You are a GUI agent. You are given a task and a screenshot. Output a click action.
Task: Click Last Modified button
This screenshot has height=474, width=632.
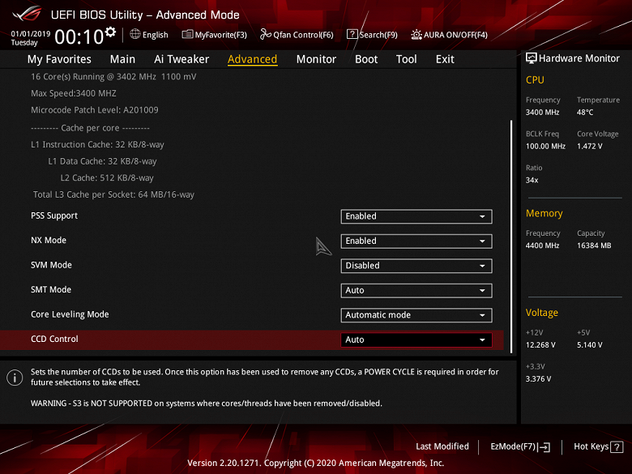pyautogui.click(x=442, y=446)
